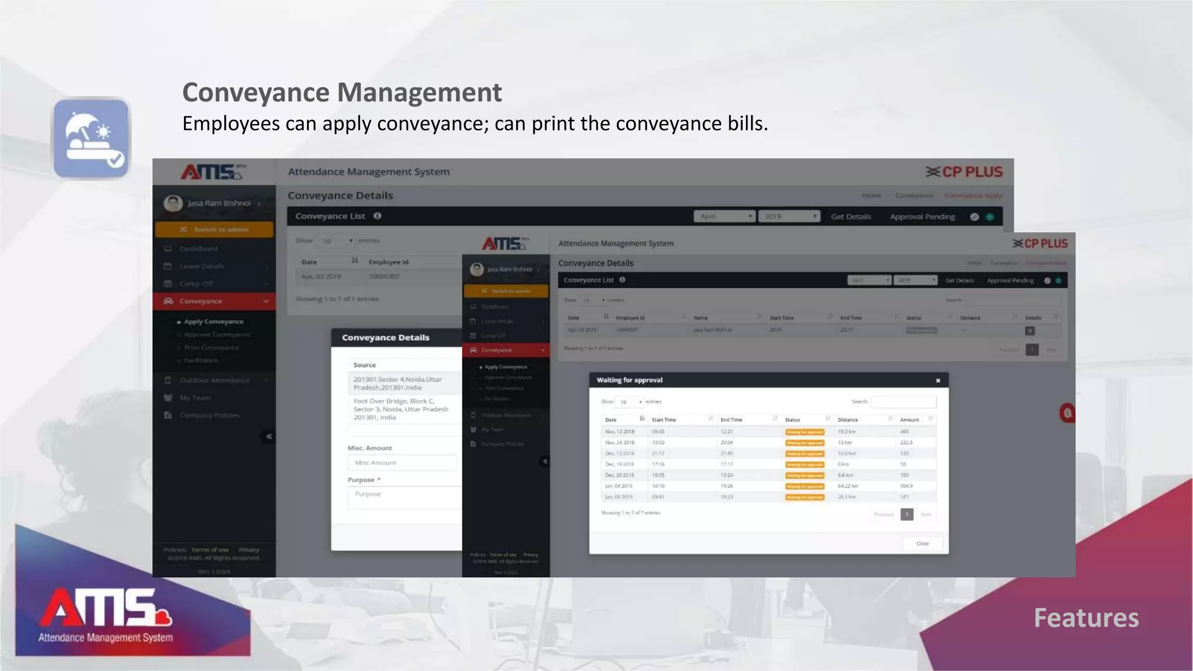
Task: Click the Dashboard monitor icon in rear window sidebar
Action: coord(168,249)
